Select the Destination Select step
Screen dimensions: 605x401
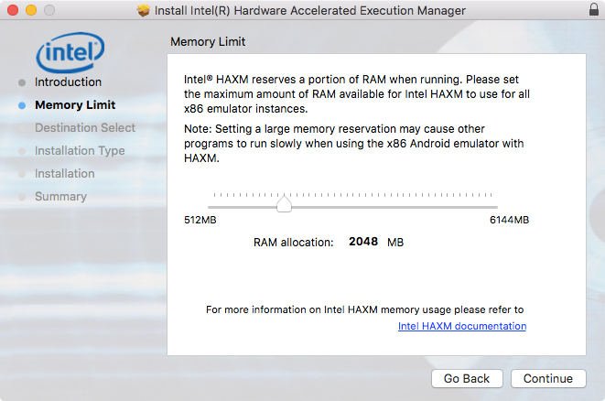point(85,128)
